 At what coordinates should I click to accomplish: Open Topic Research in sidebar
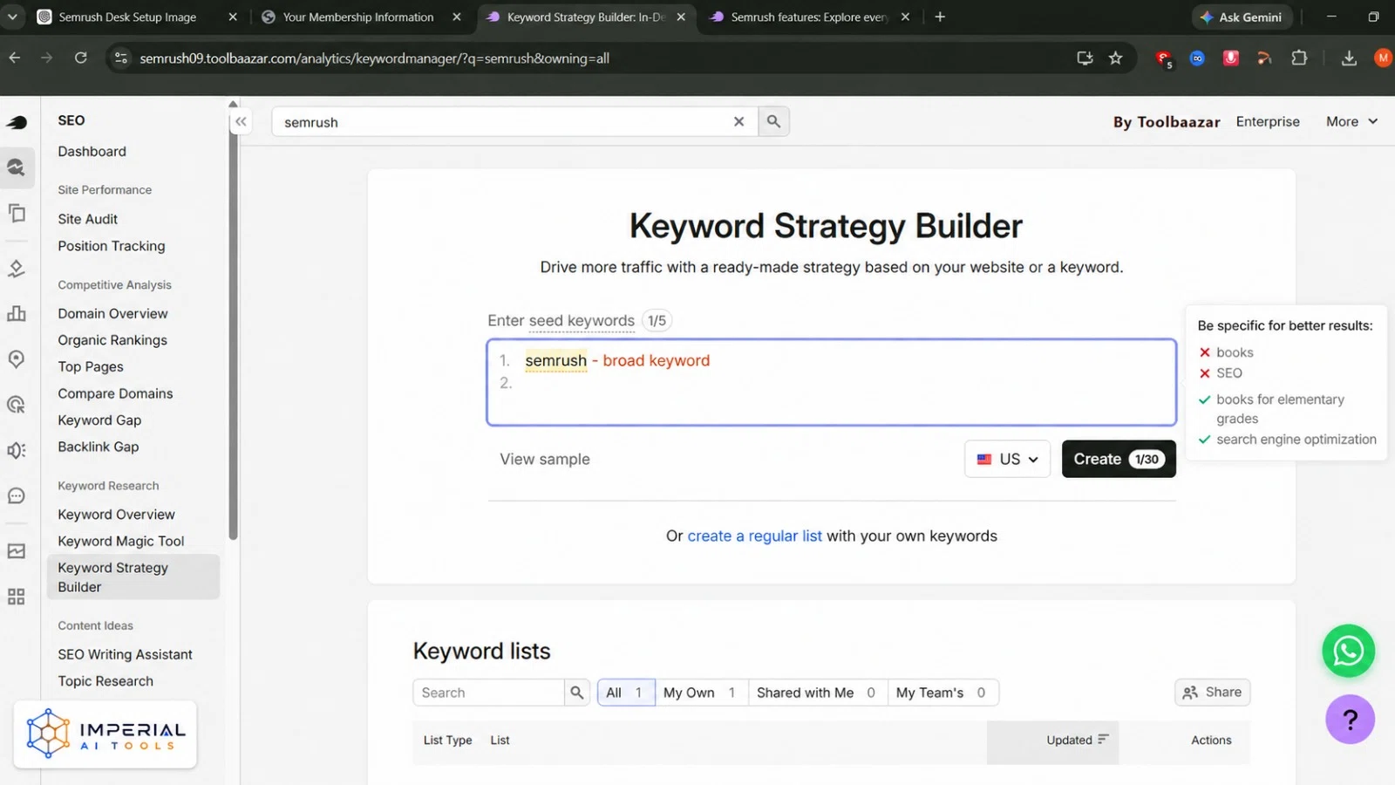(105, 681)
